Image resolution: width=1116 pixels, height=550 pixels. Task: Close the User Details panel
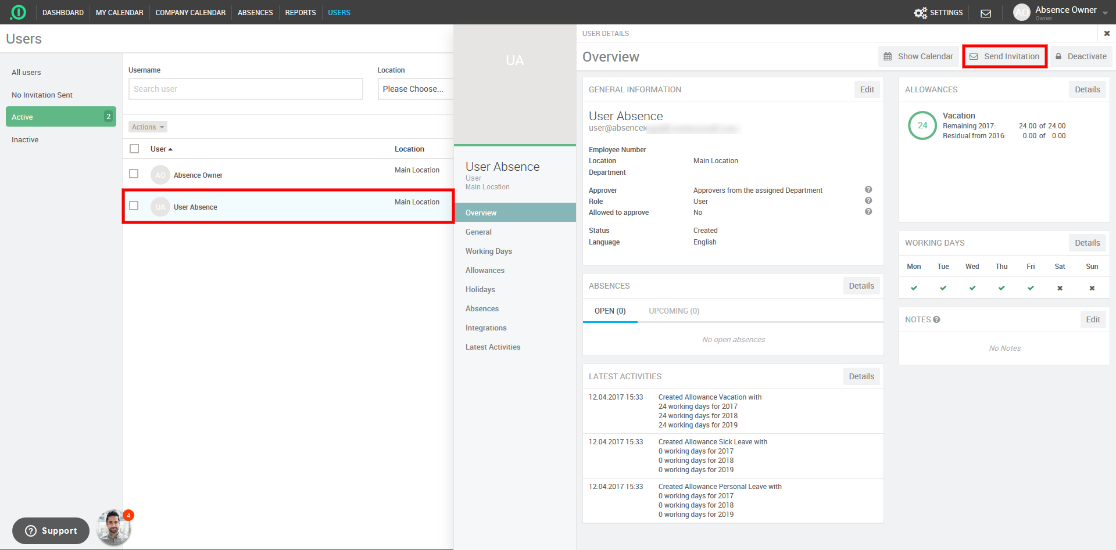[x=1107, y=34]
